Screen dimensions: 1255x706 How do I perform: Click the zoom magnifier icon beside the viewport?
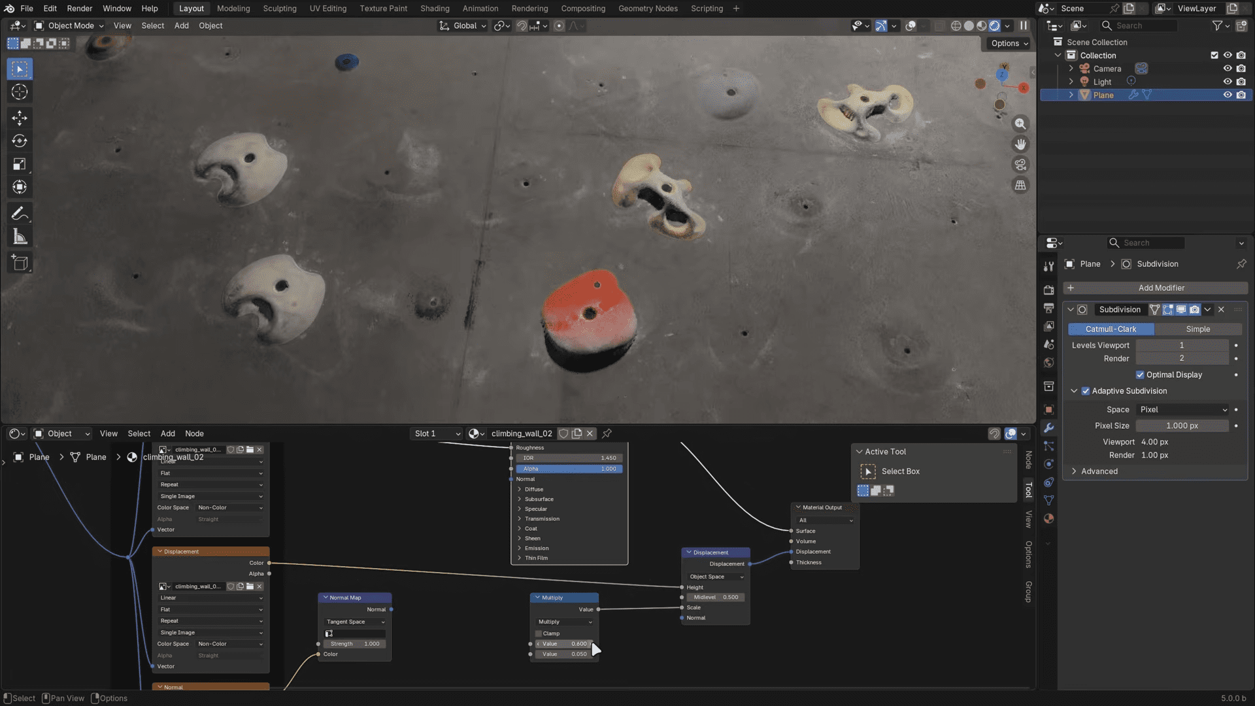[1020, 124]
